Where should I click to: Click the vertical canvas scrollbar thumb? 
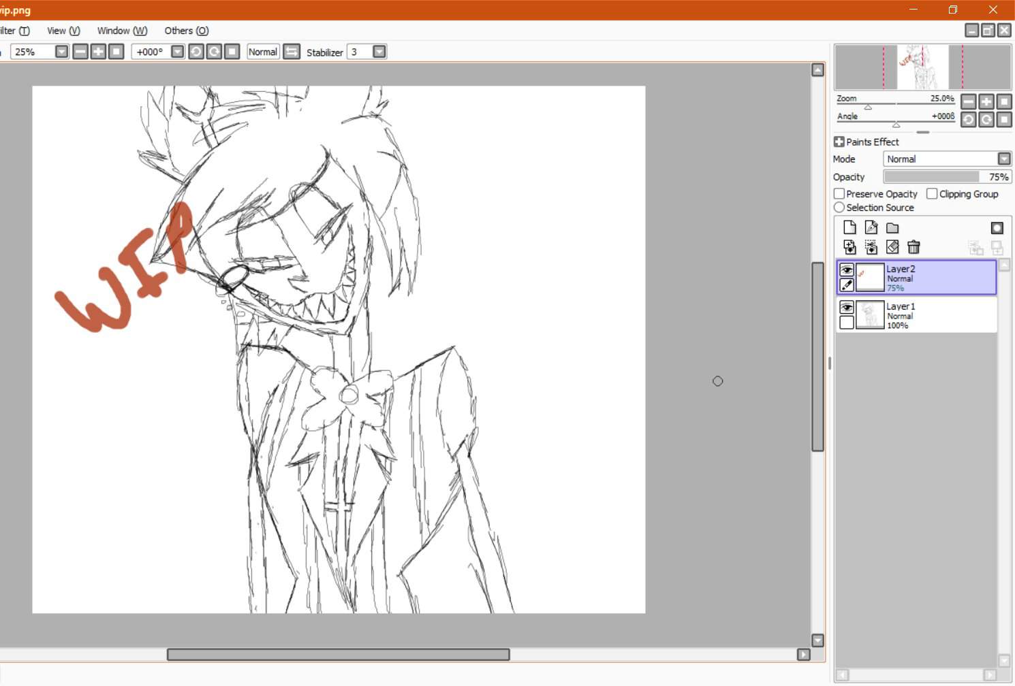(x=818, y=357)
